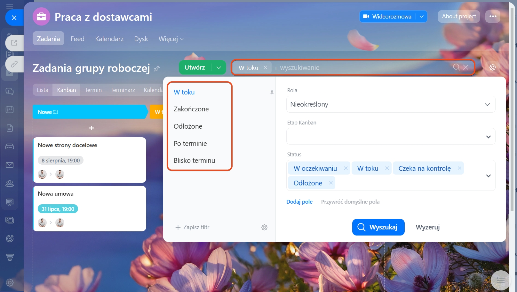
Task: Add a task with the plus in Nowe column
Action: 91,128
